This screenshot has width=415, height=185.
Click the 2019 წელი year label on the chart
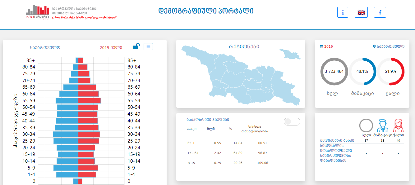point(111,48)
